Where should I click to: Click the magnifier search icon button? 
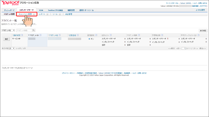tap(34, 30)
